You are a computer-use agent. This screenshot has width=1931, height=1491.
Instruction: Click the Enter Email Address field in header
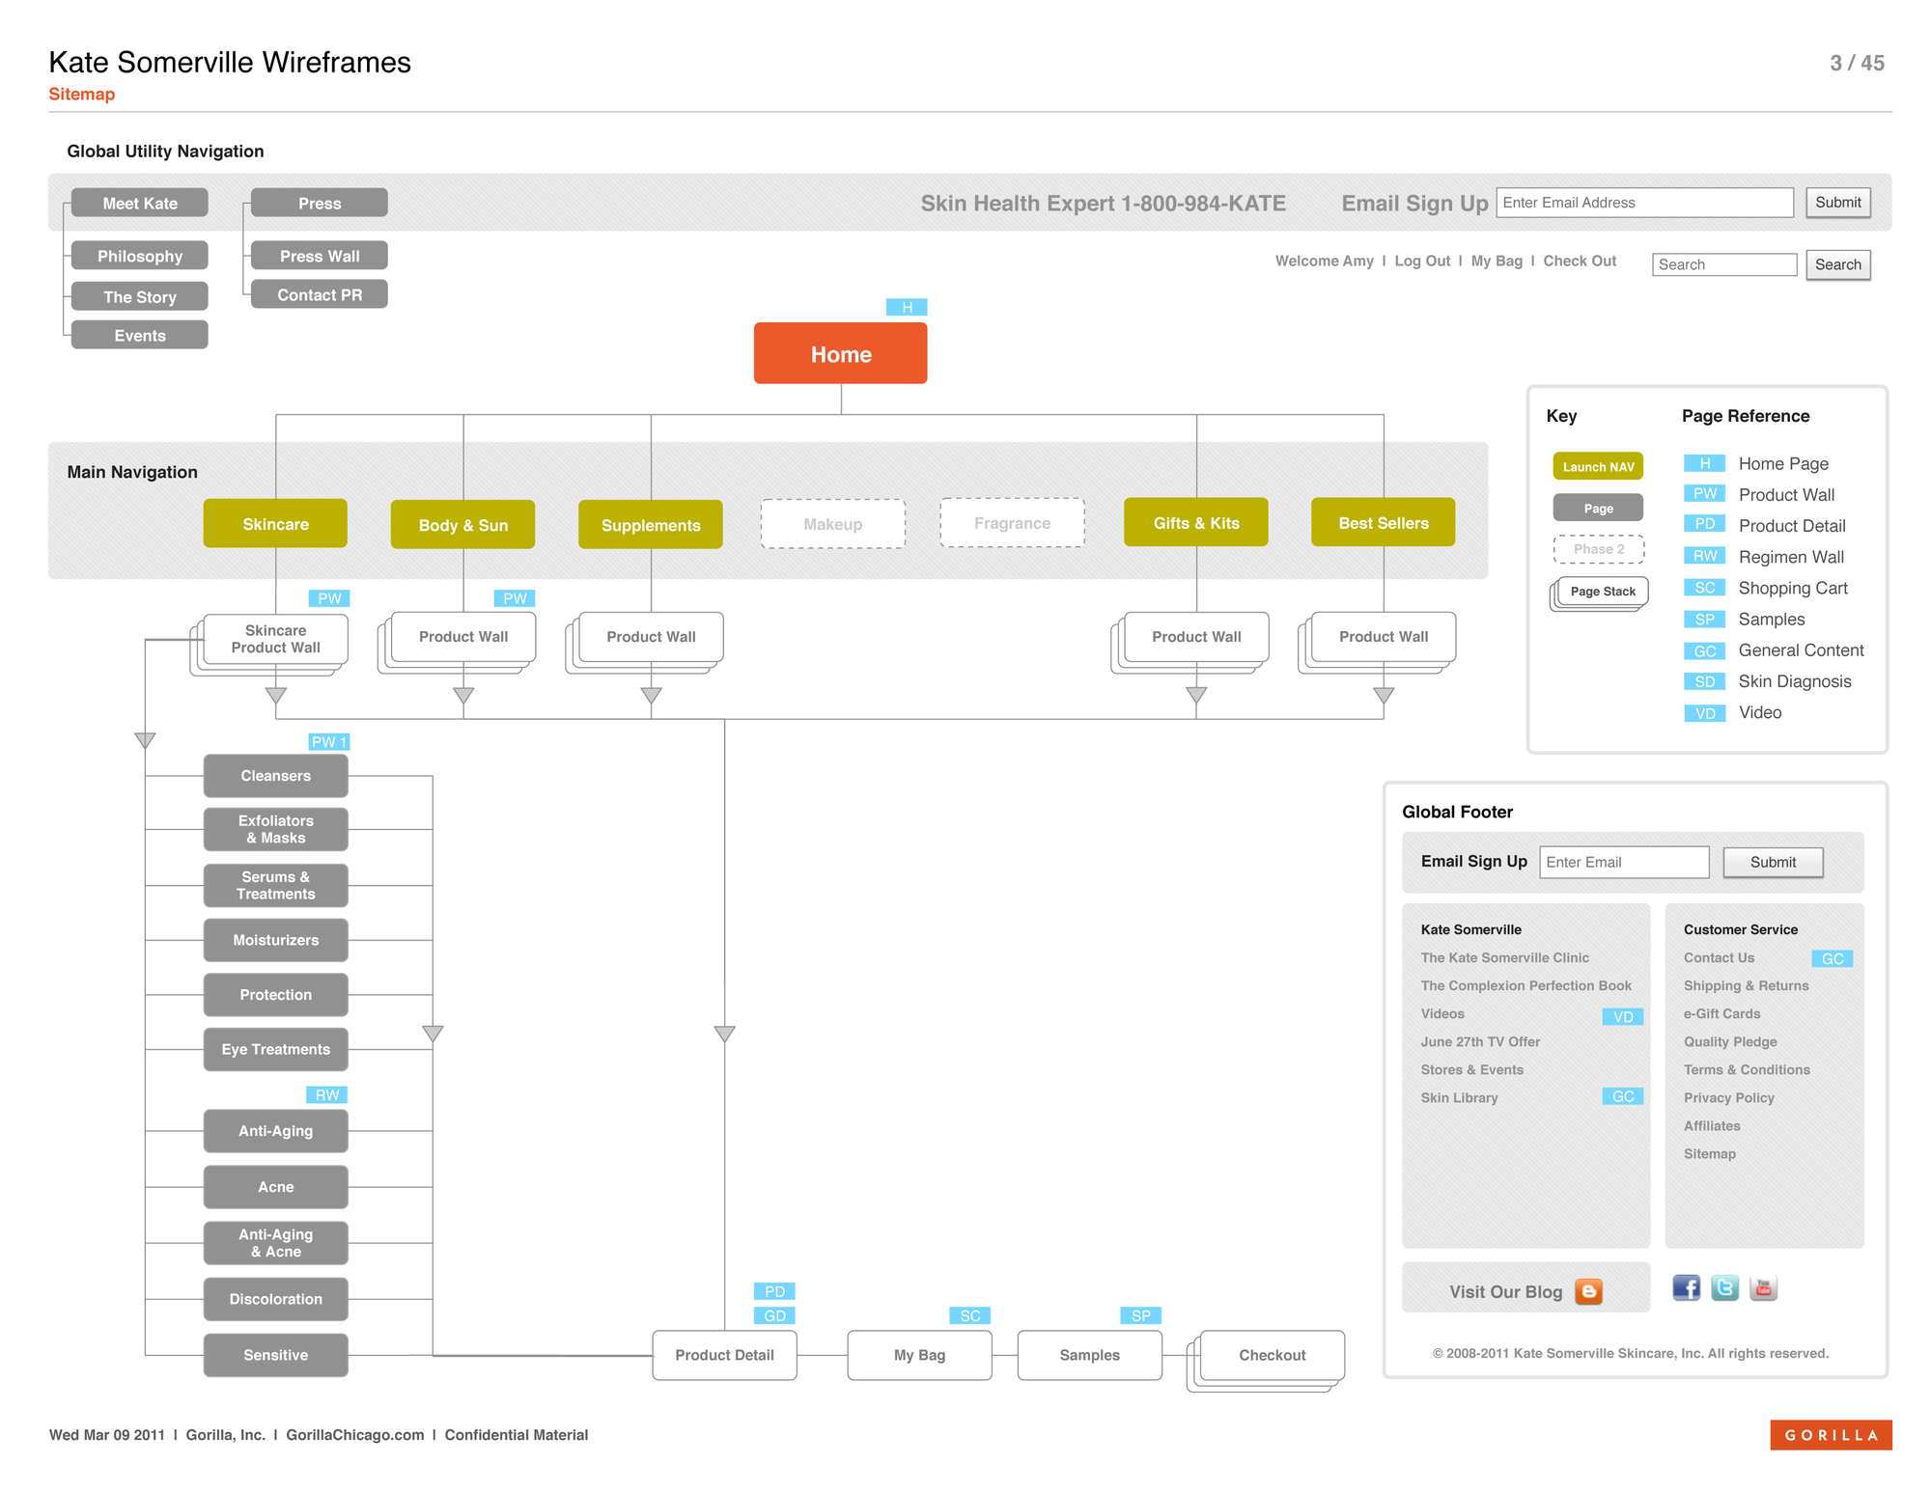[x=1644, y=202]
